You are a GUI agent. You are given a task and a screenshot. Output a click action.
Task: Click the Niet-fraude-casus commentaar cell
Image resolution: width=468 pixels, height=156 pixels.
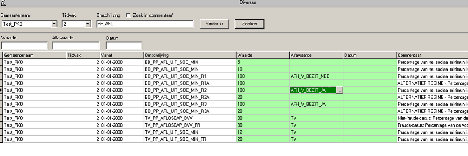pyautogui.click(x=432, y=118)
